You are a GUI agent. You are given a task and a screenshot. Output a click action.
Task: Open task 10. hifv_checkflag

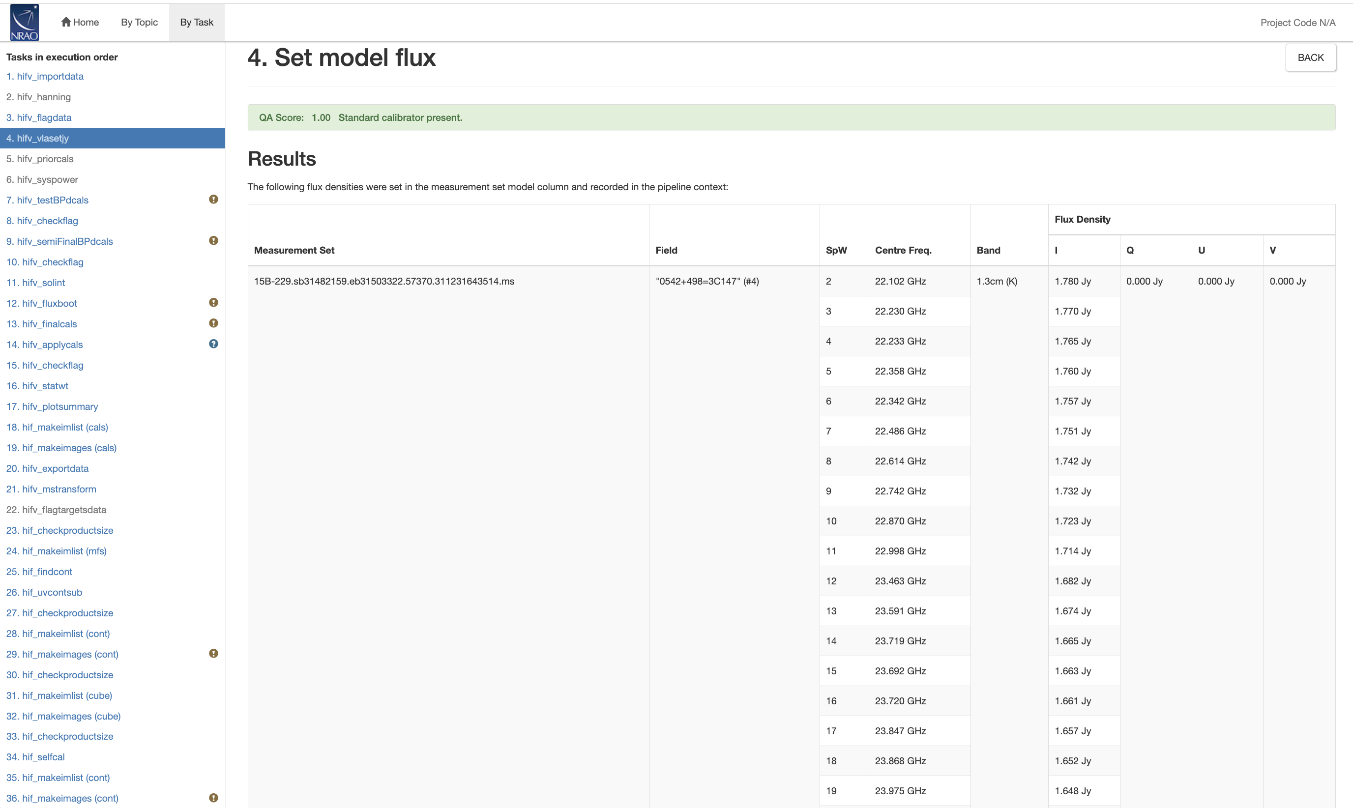pyautogui.click(x=45, y=262)
